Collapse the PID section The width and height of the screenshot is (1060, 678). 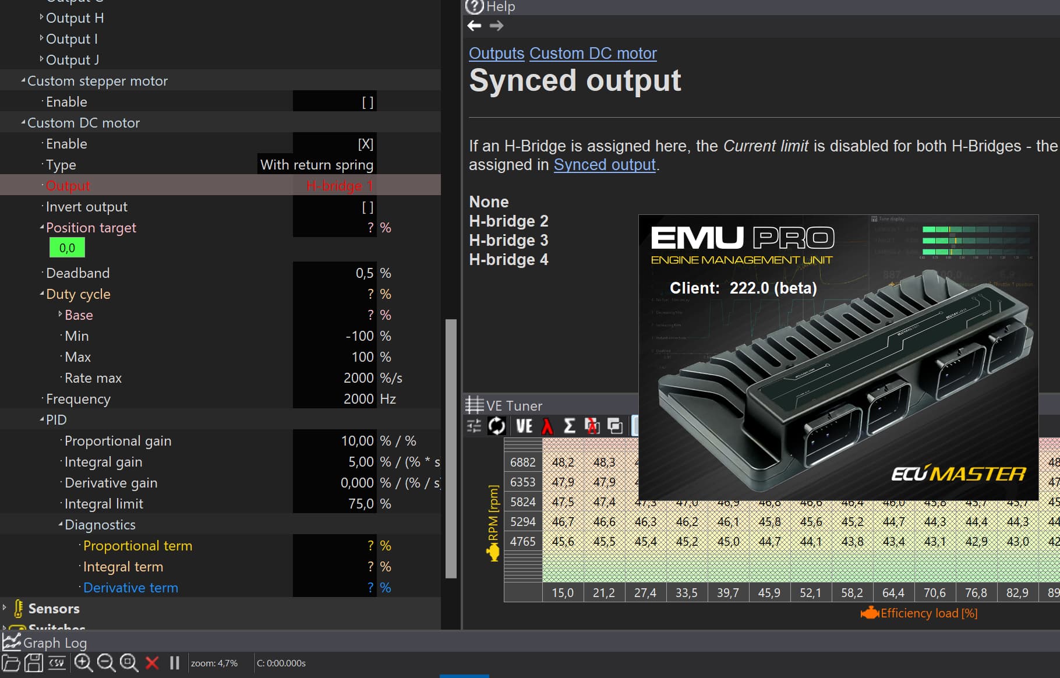41,419
